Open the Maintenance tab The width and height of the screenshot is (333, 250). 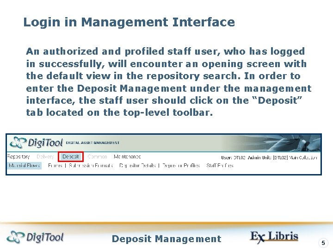point(127,156)
